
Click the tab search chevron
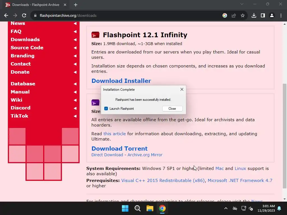tap(242, 4)
